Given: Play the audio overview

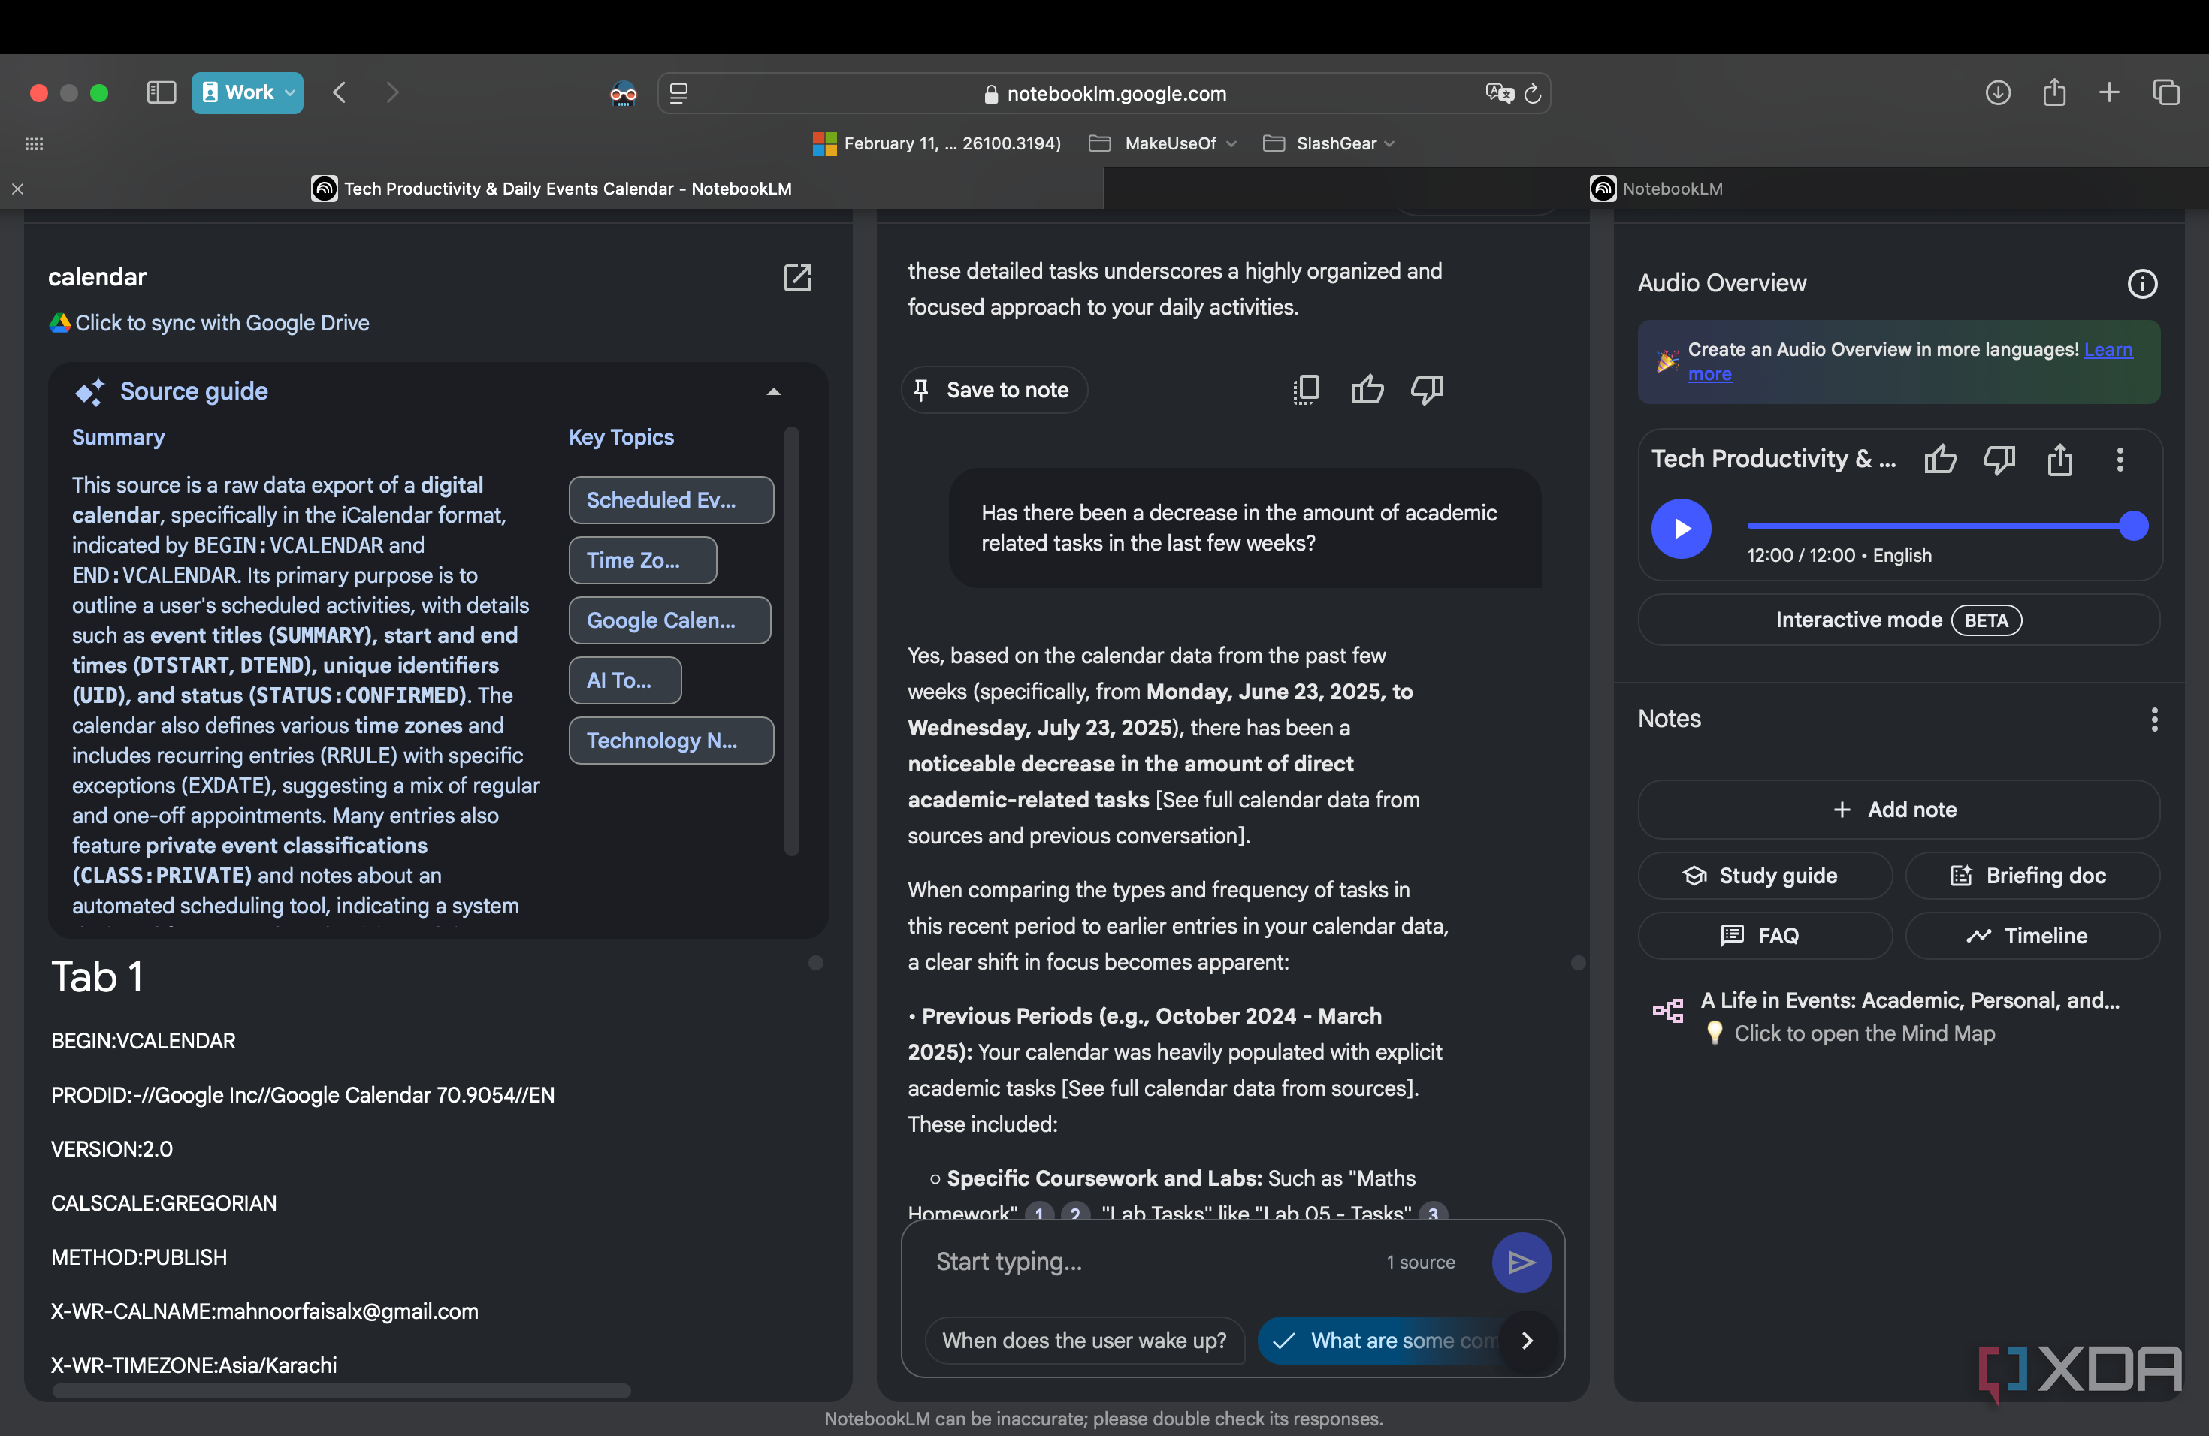Looking at the screenshot, I should coord(1681,529).
